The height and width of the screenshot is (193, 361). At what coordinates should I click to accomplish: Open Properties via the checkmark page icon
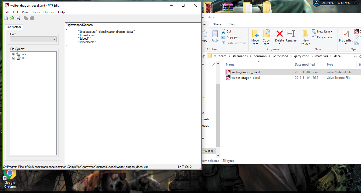click(x=346, y=34)
